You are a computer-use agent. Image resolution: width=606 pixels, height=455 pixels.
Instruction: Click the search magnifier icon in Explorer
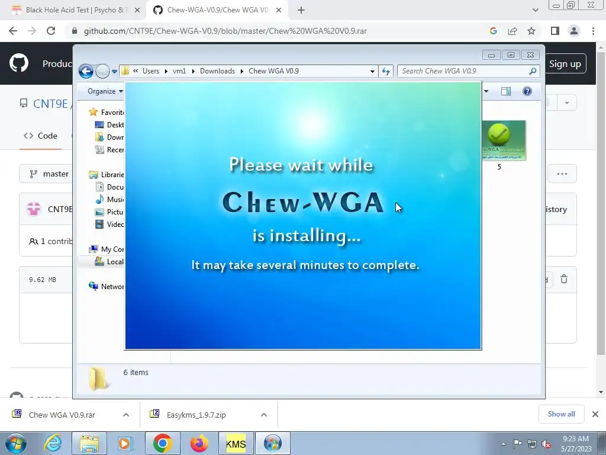(533, 71)
